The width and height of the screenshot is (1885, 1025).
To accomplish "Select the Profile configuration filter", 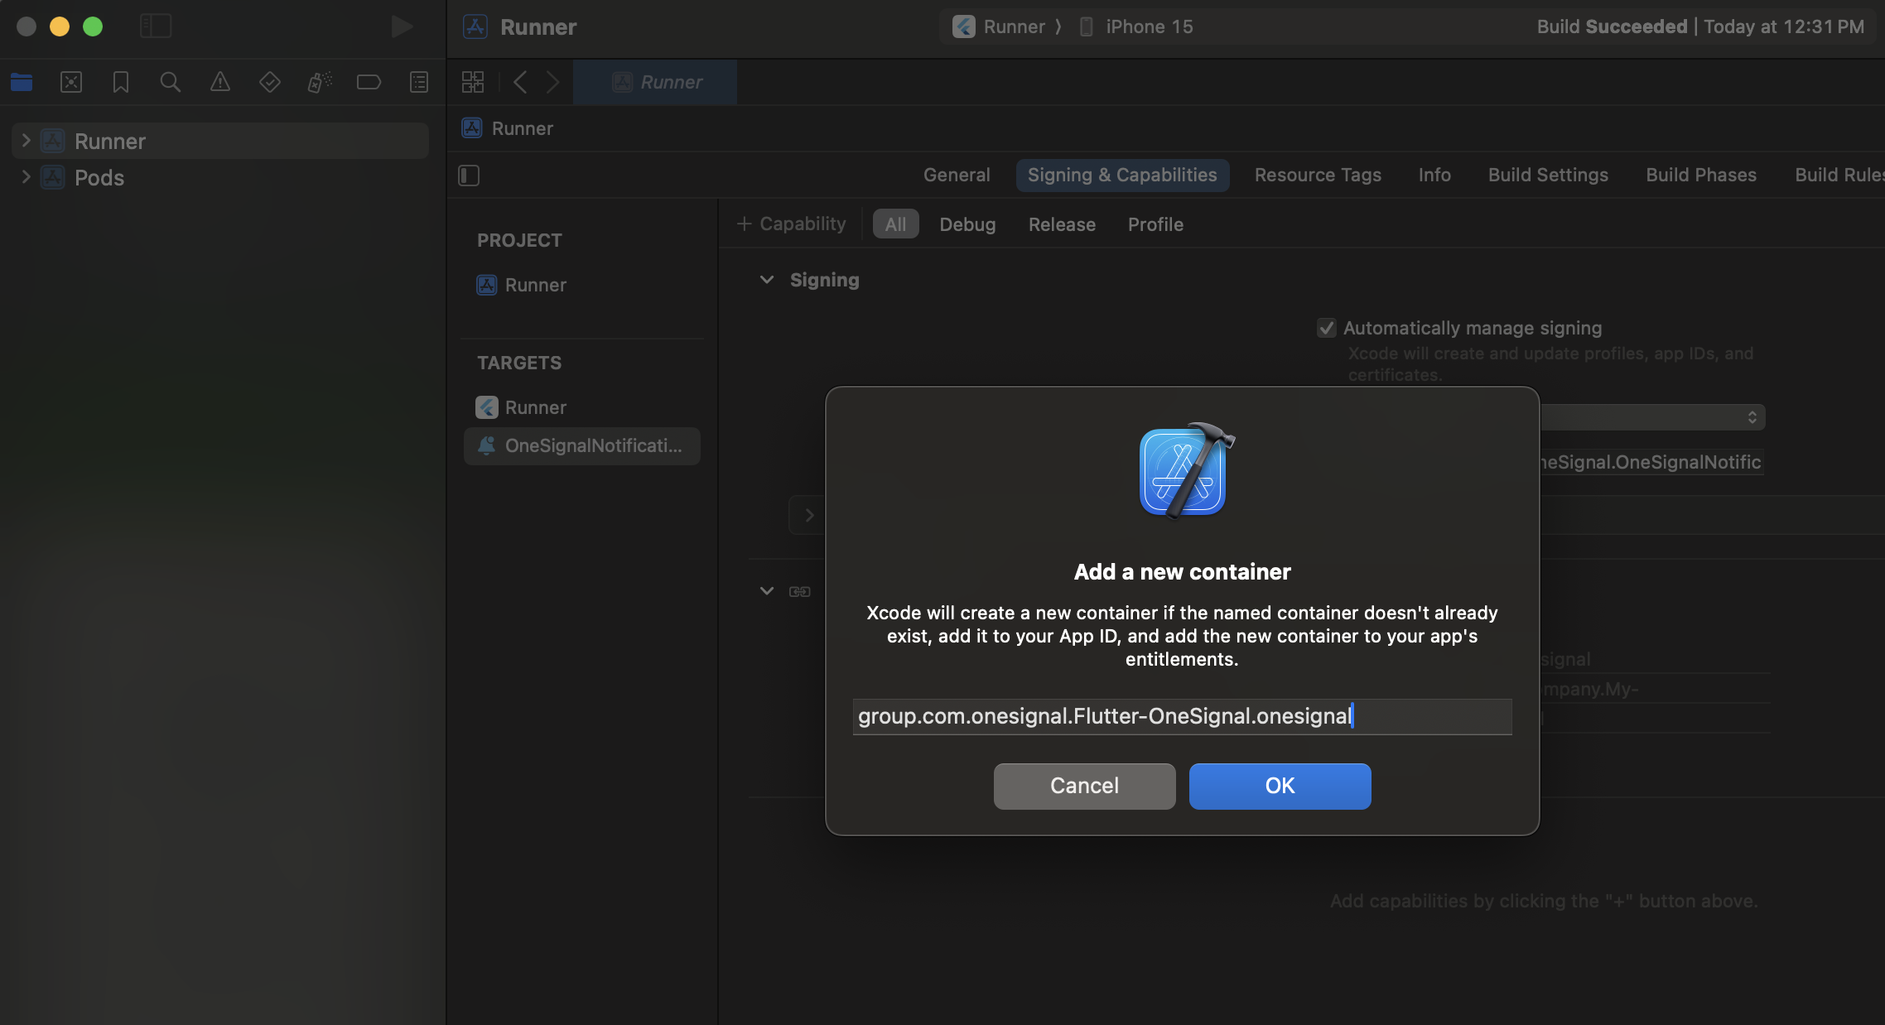I will pos(1155,224).
